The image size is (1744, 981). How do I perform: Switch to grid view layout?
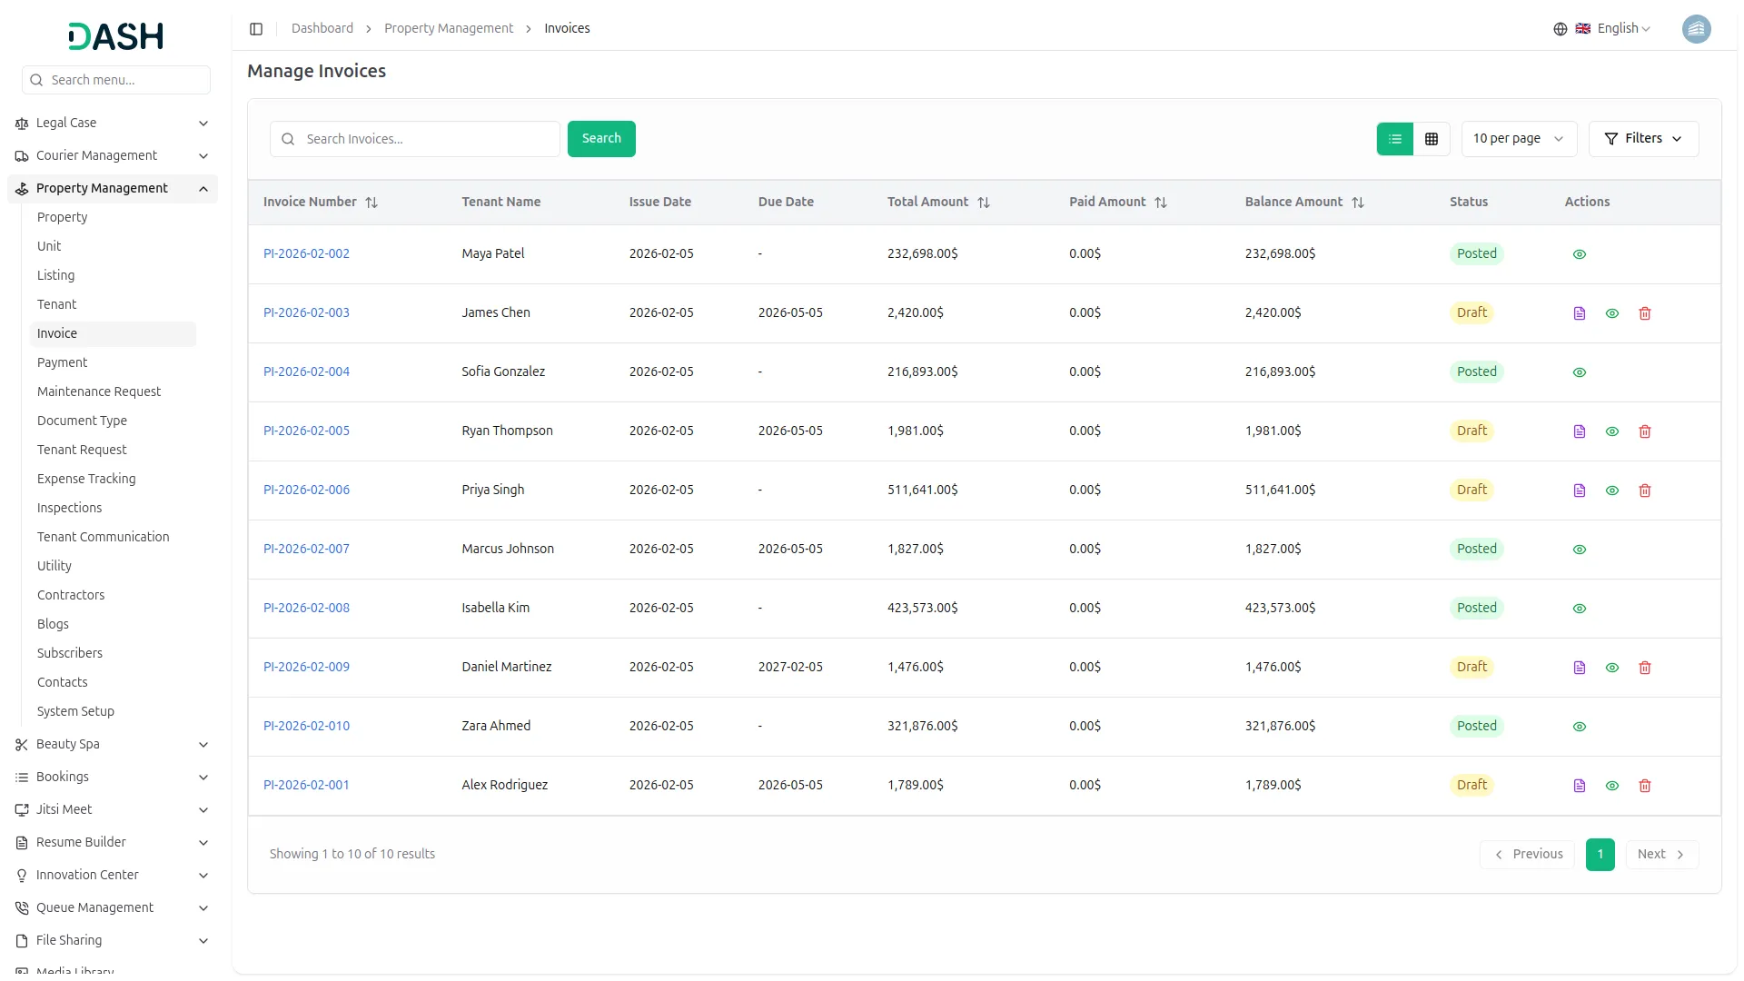click(1432, 139)
